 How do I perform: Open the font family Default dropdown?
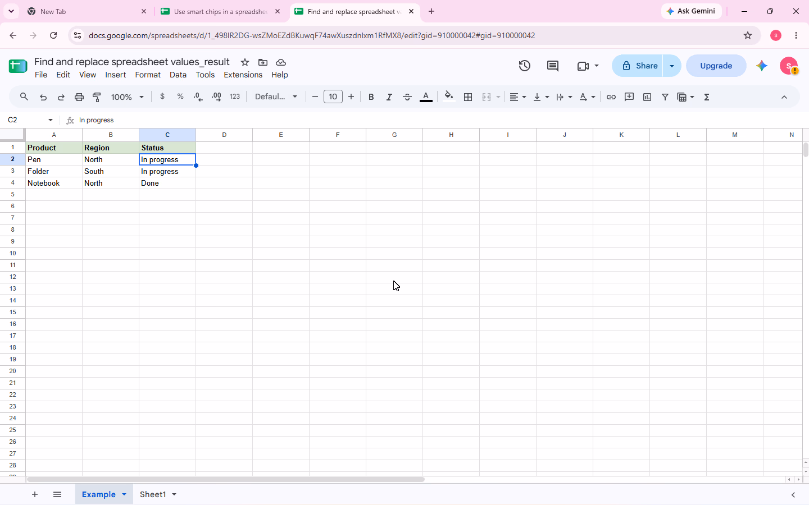point(276,97)
